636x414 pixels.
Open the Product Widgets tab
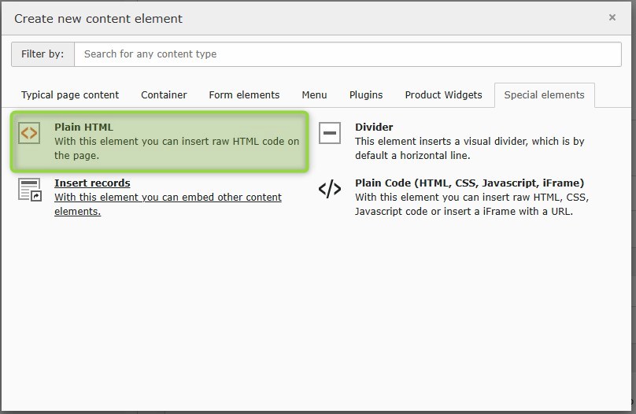click(443, 95)
